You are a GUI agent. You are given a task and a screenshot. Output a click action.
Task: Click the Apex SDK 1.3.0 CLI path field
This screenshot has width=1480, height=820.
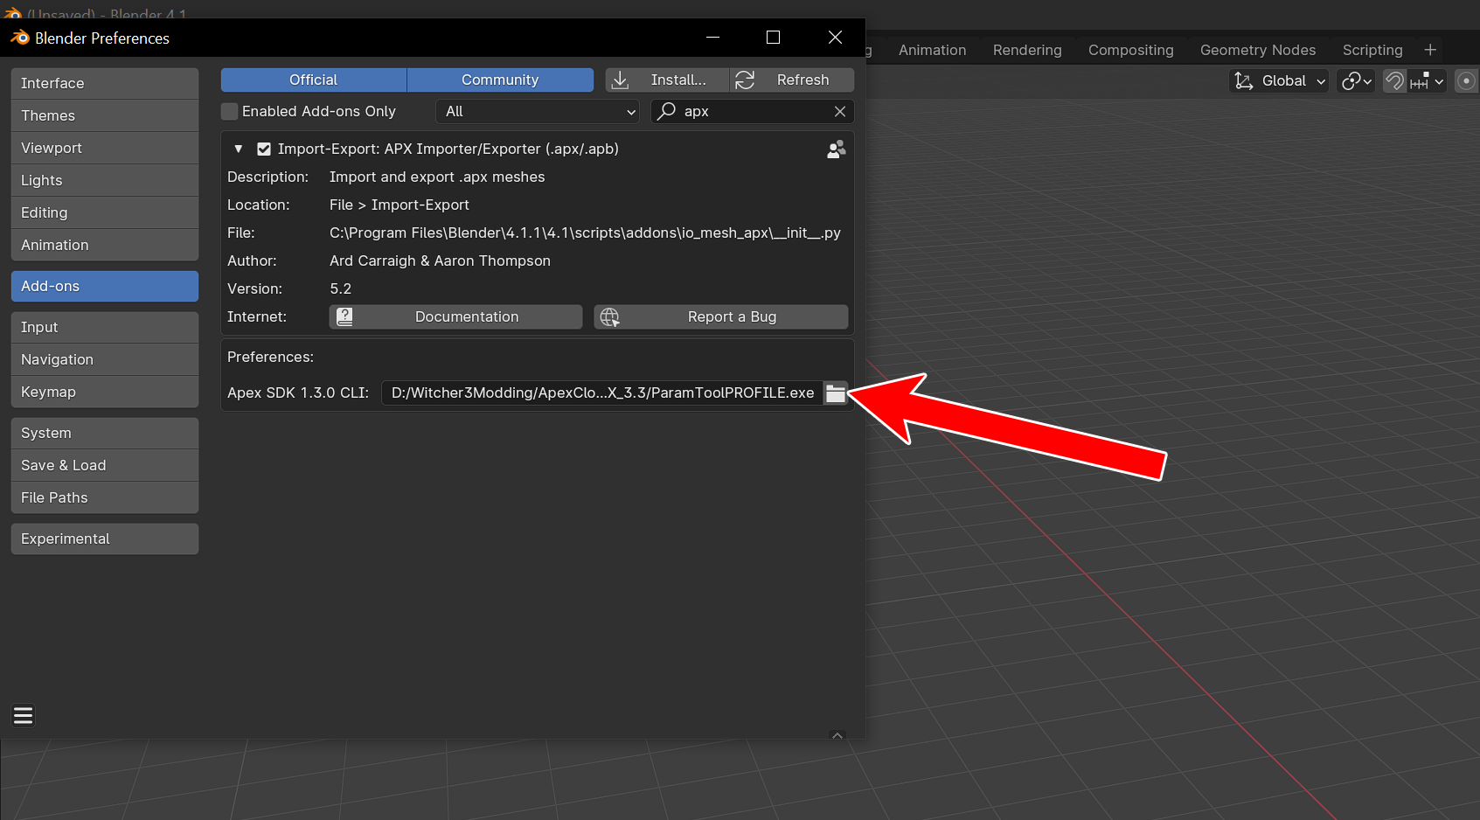[603, 393]
